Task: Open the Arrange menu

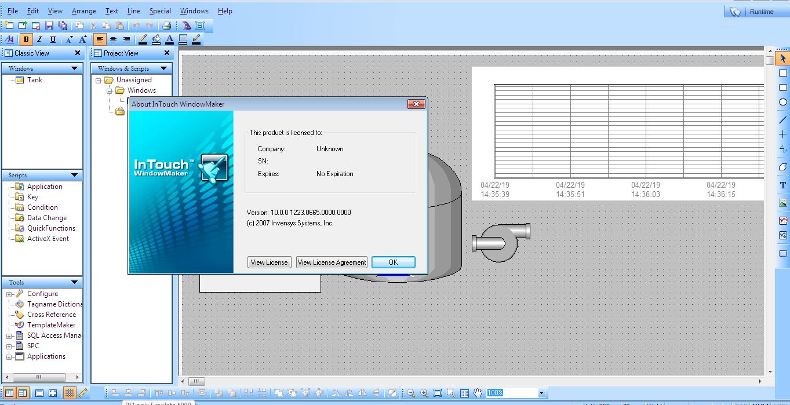Action: pyautogui.click(x=84, y=11)
